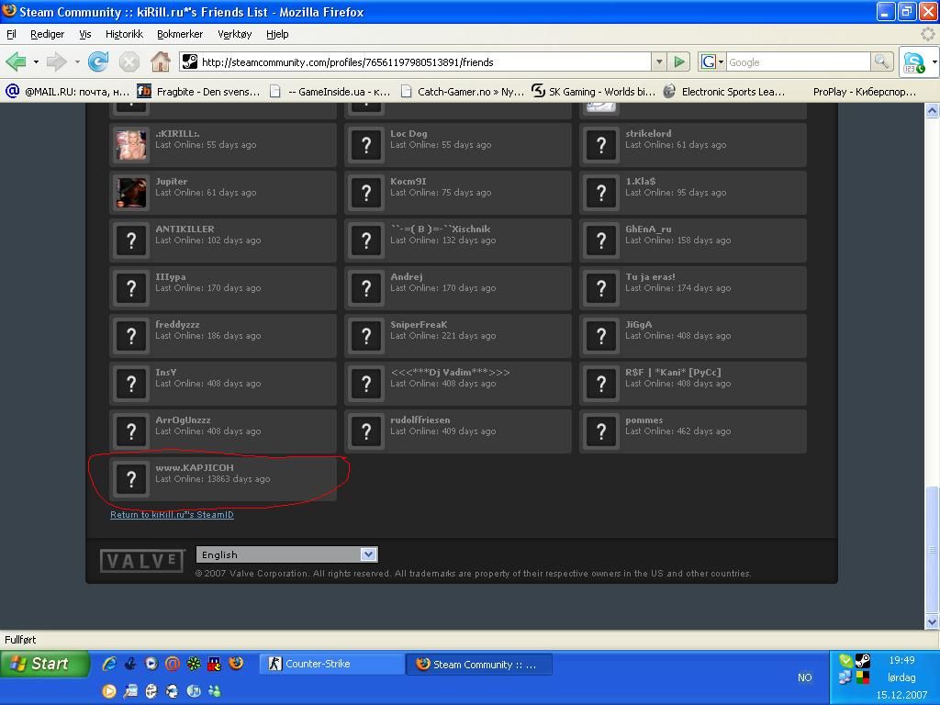Screen dimensions: 940x705
Task: Open the forward history dropdown arrow
Action: point(77,62)
